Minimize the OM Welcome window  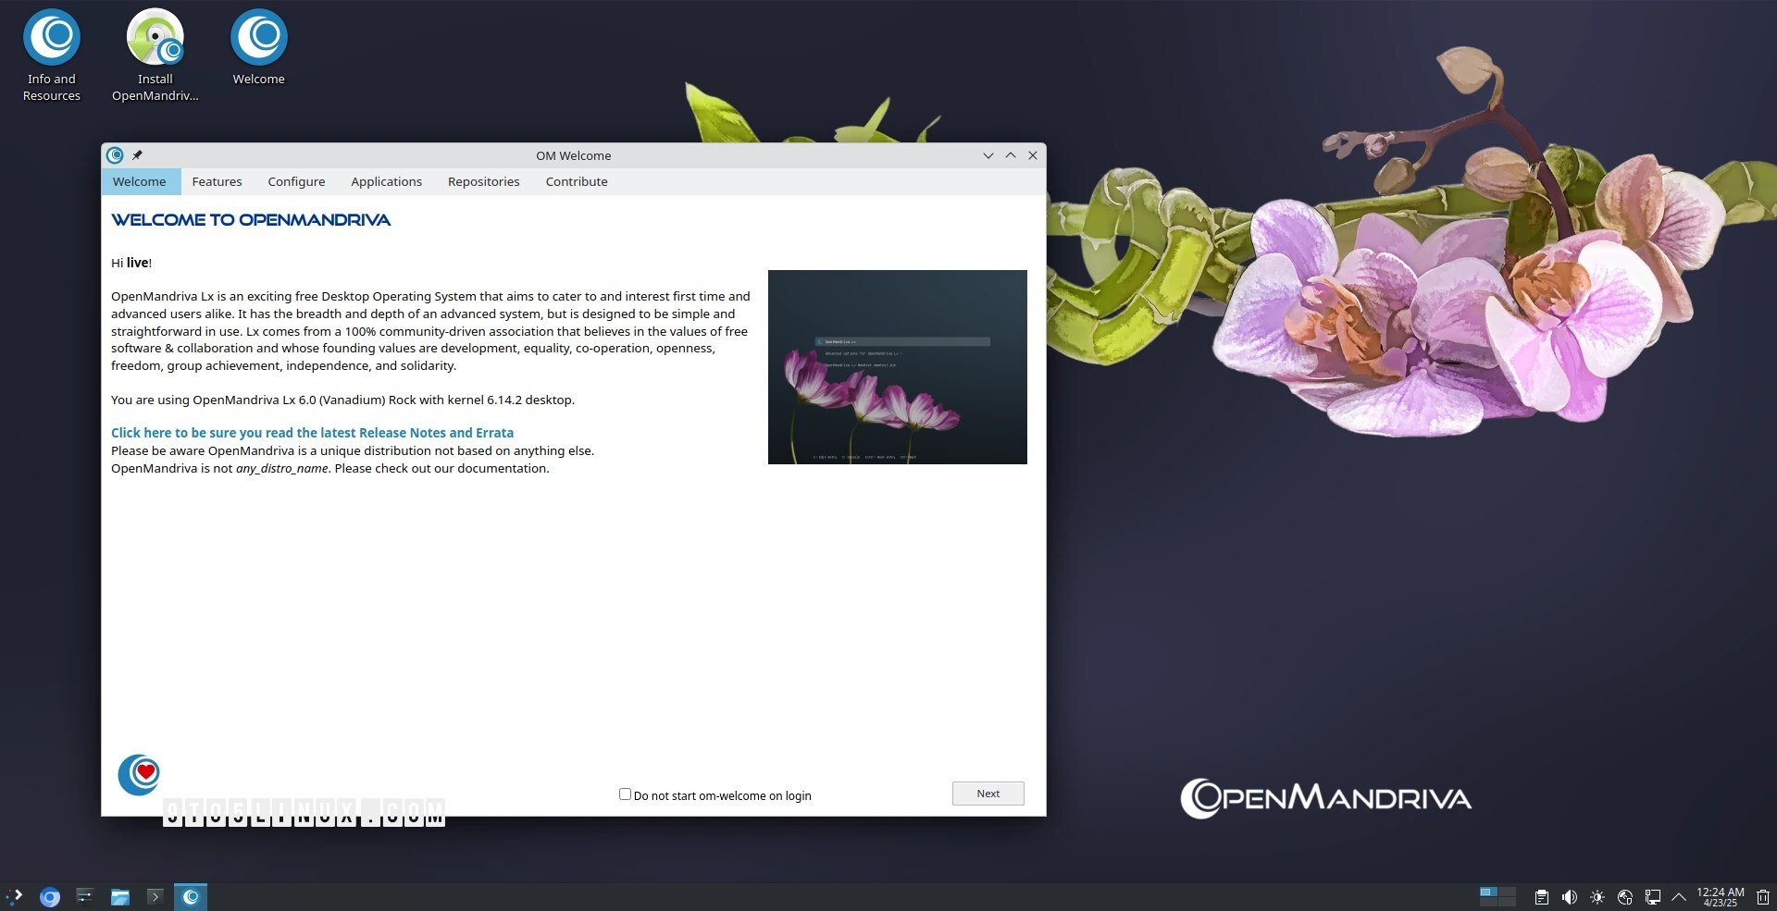988,155
